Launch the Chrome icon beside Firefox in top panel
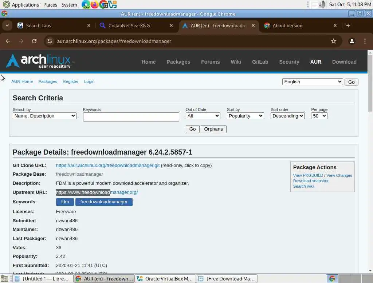 [x=103, y=4]
